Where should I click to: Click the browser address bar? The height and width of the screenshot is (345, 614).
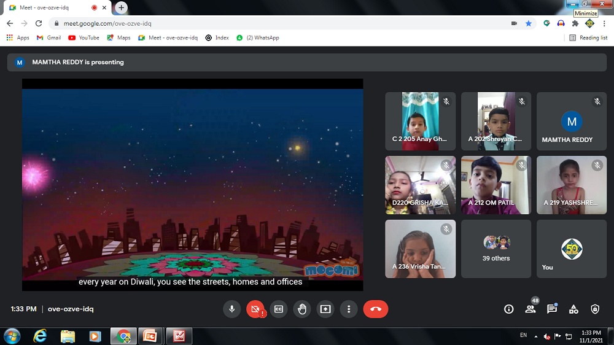tap(276, 23)
